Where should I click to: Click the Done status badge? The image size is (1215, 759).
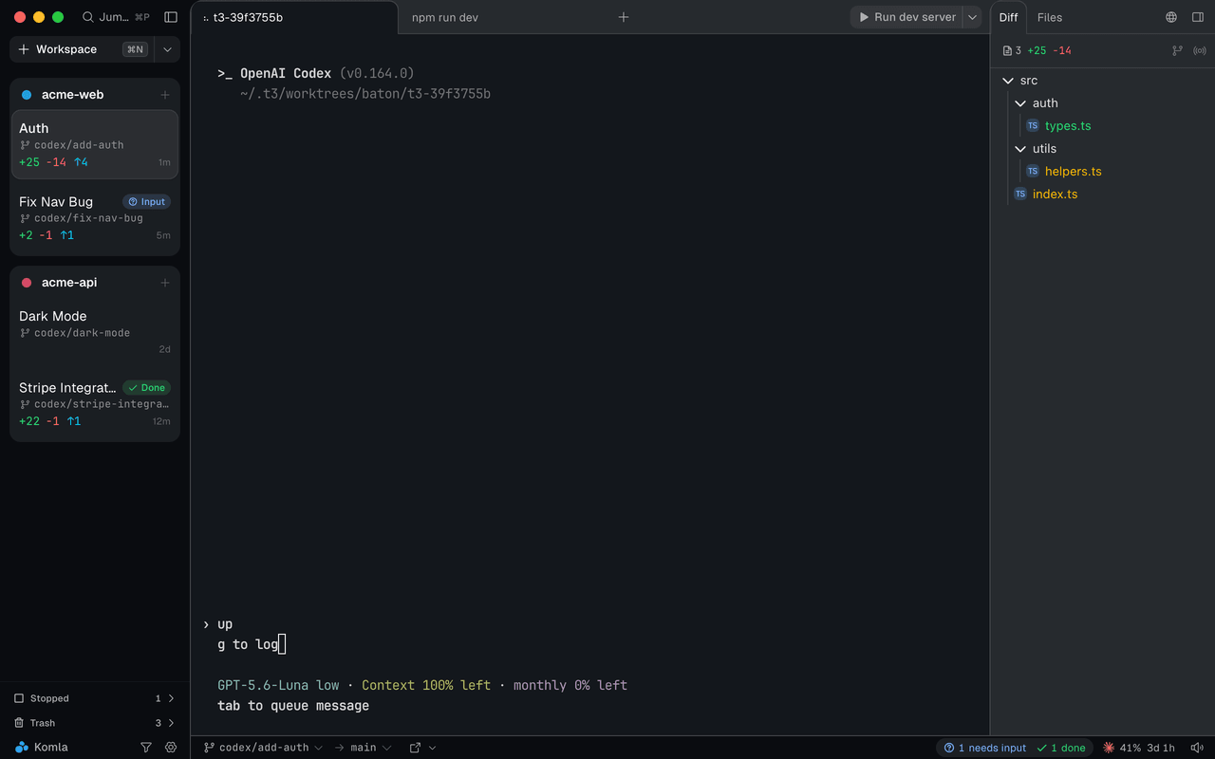pos(146,387)
